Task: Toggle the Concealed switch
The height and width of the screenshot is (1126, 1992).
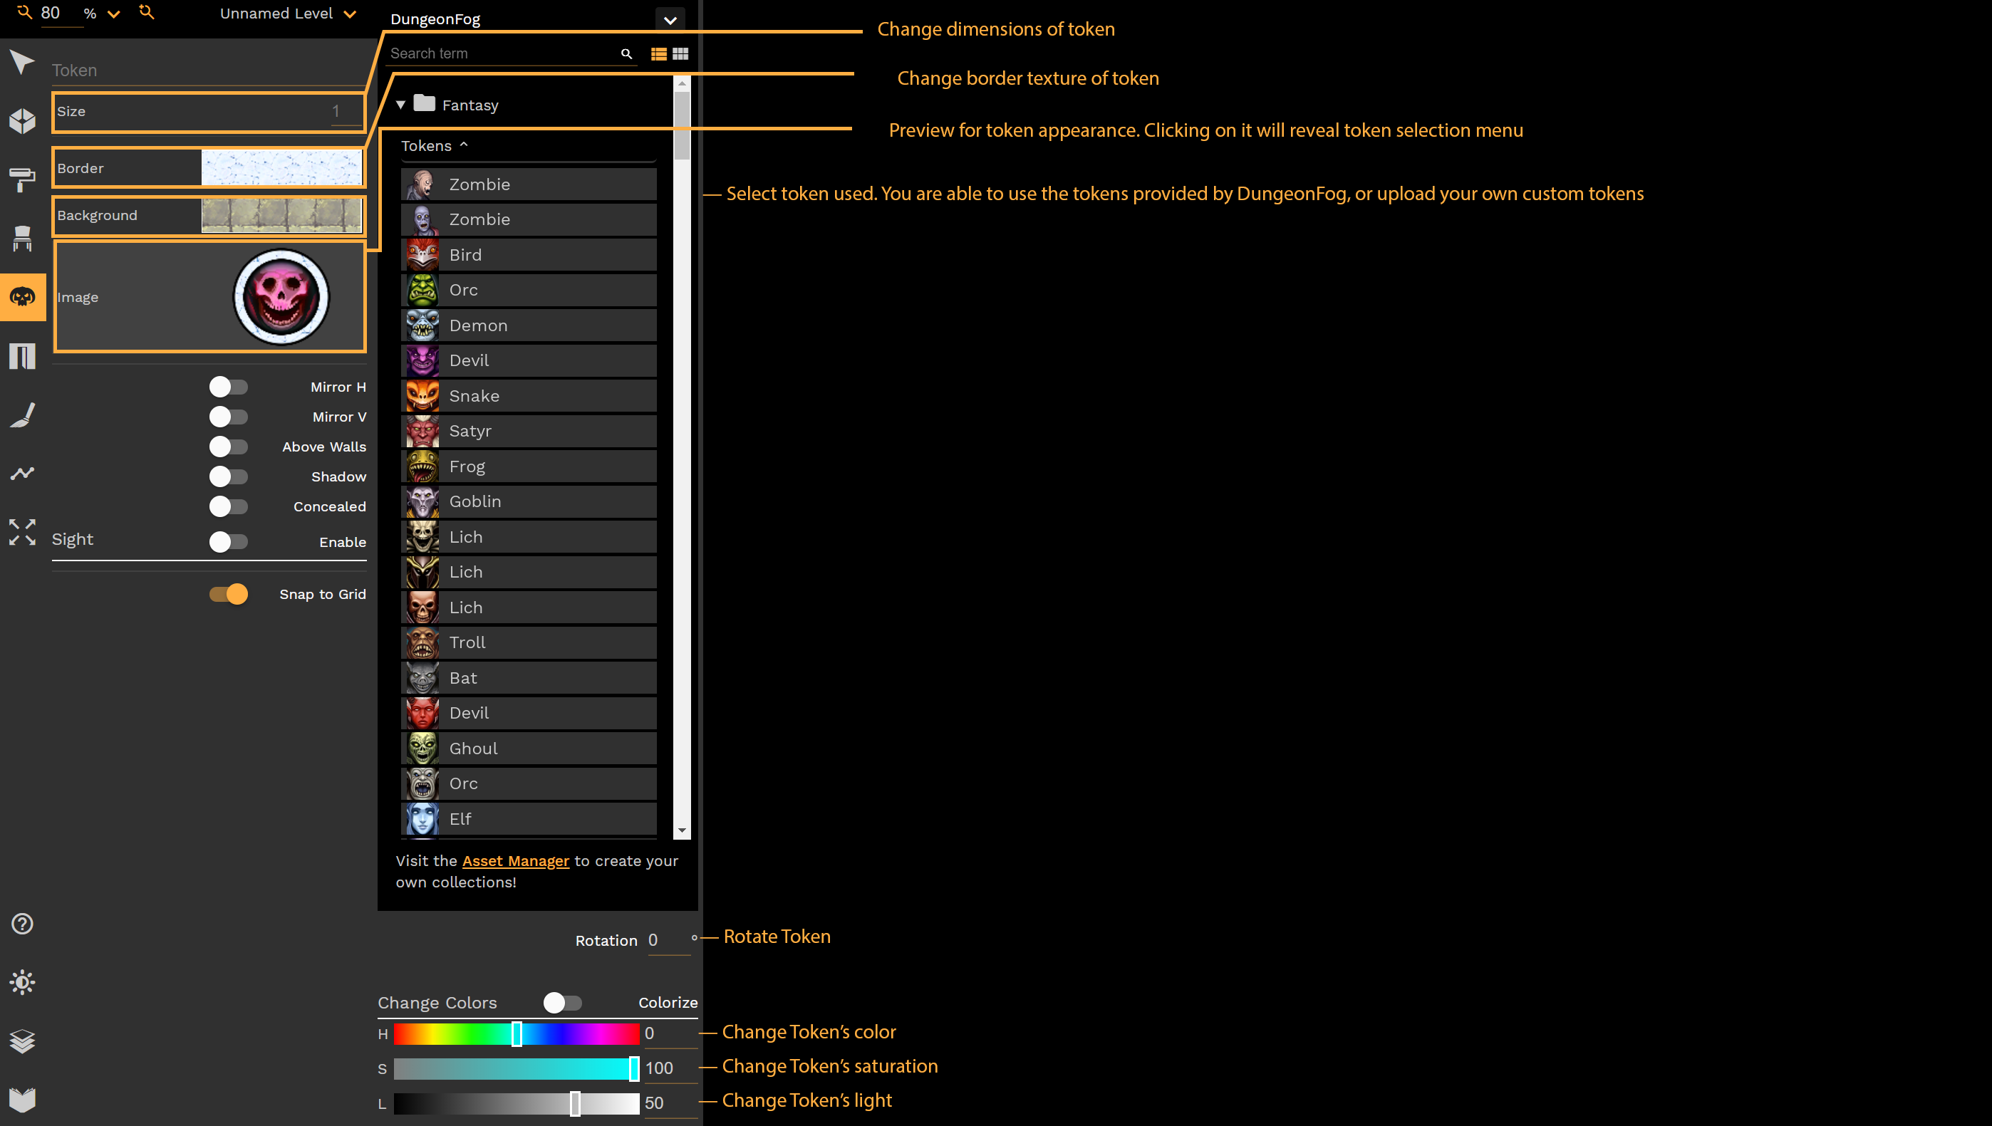Action: coord(228,506)
